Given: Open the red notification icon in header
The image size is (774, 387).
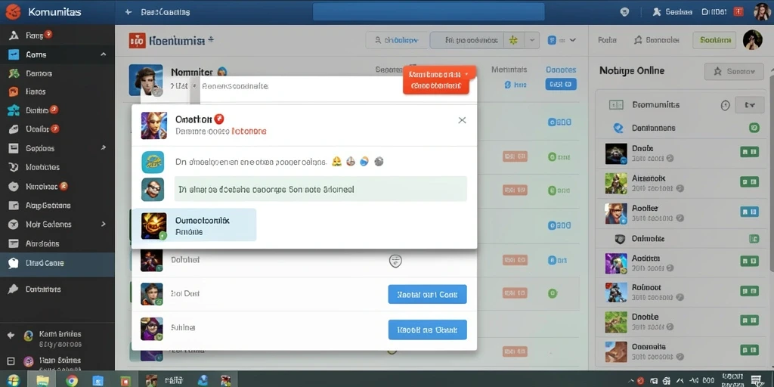Looking at the screenshot, I should coord(738,12).
